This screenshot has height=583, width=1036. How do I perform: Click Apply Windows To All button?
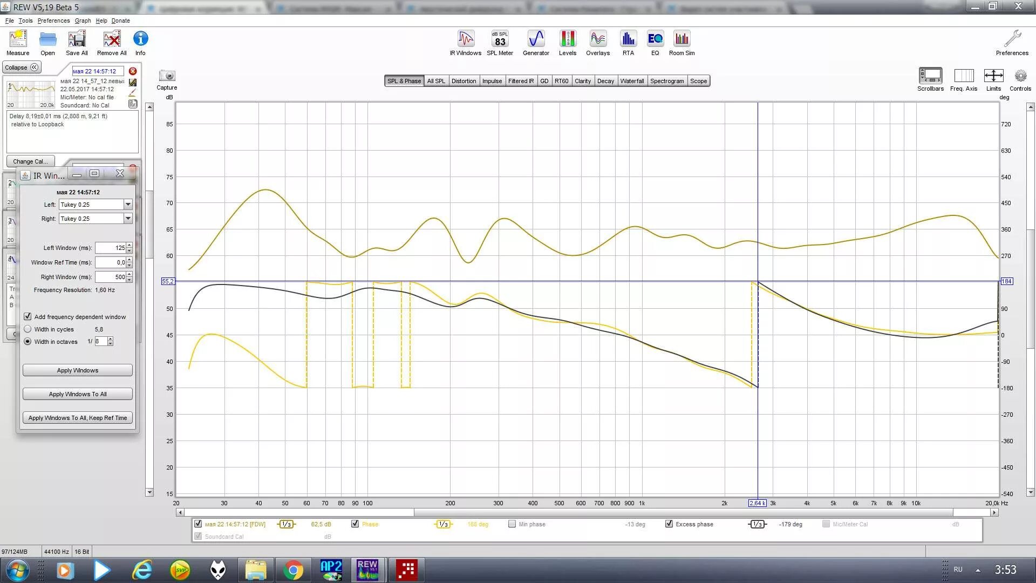pyautogui.click(x=78, y=394)
